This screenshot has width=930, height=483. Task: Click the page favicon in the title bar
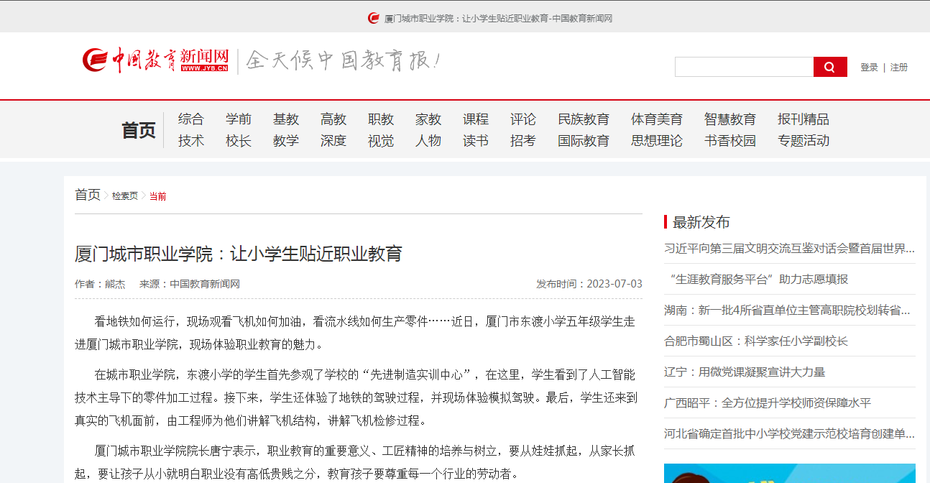pos(373,18)
